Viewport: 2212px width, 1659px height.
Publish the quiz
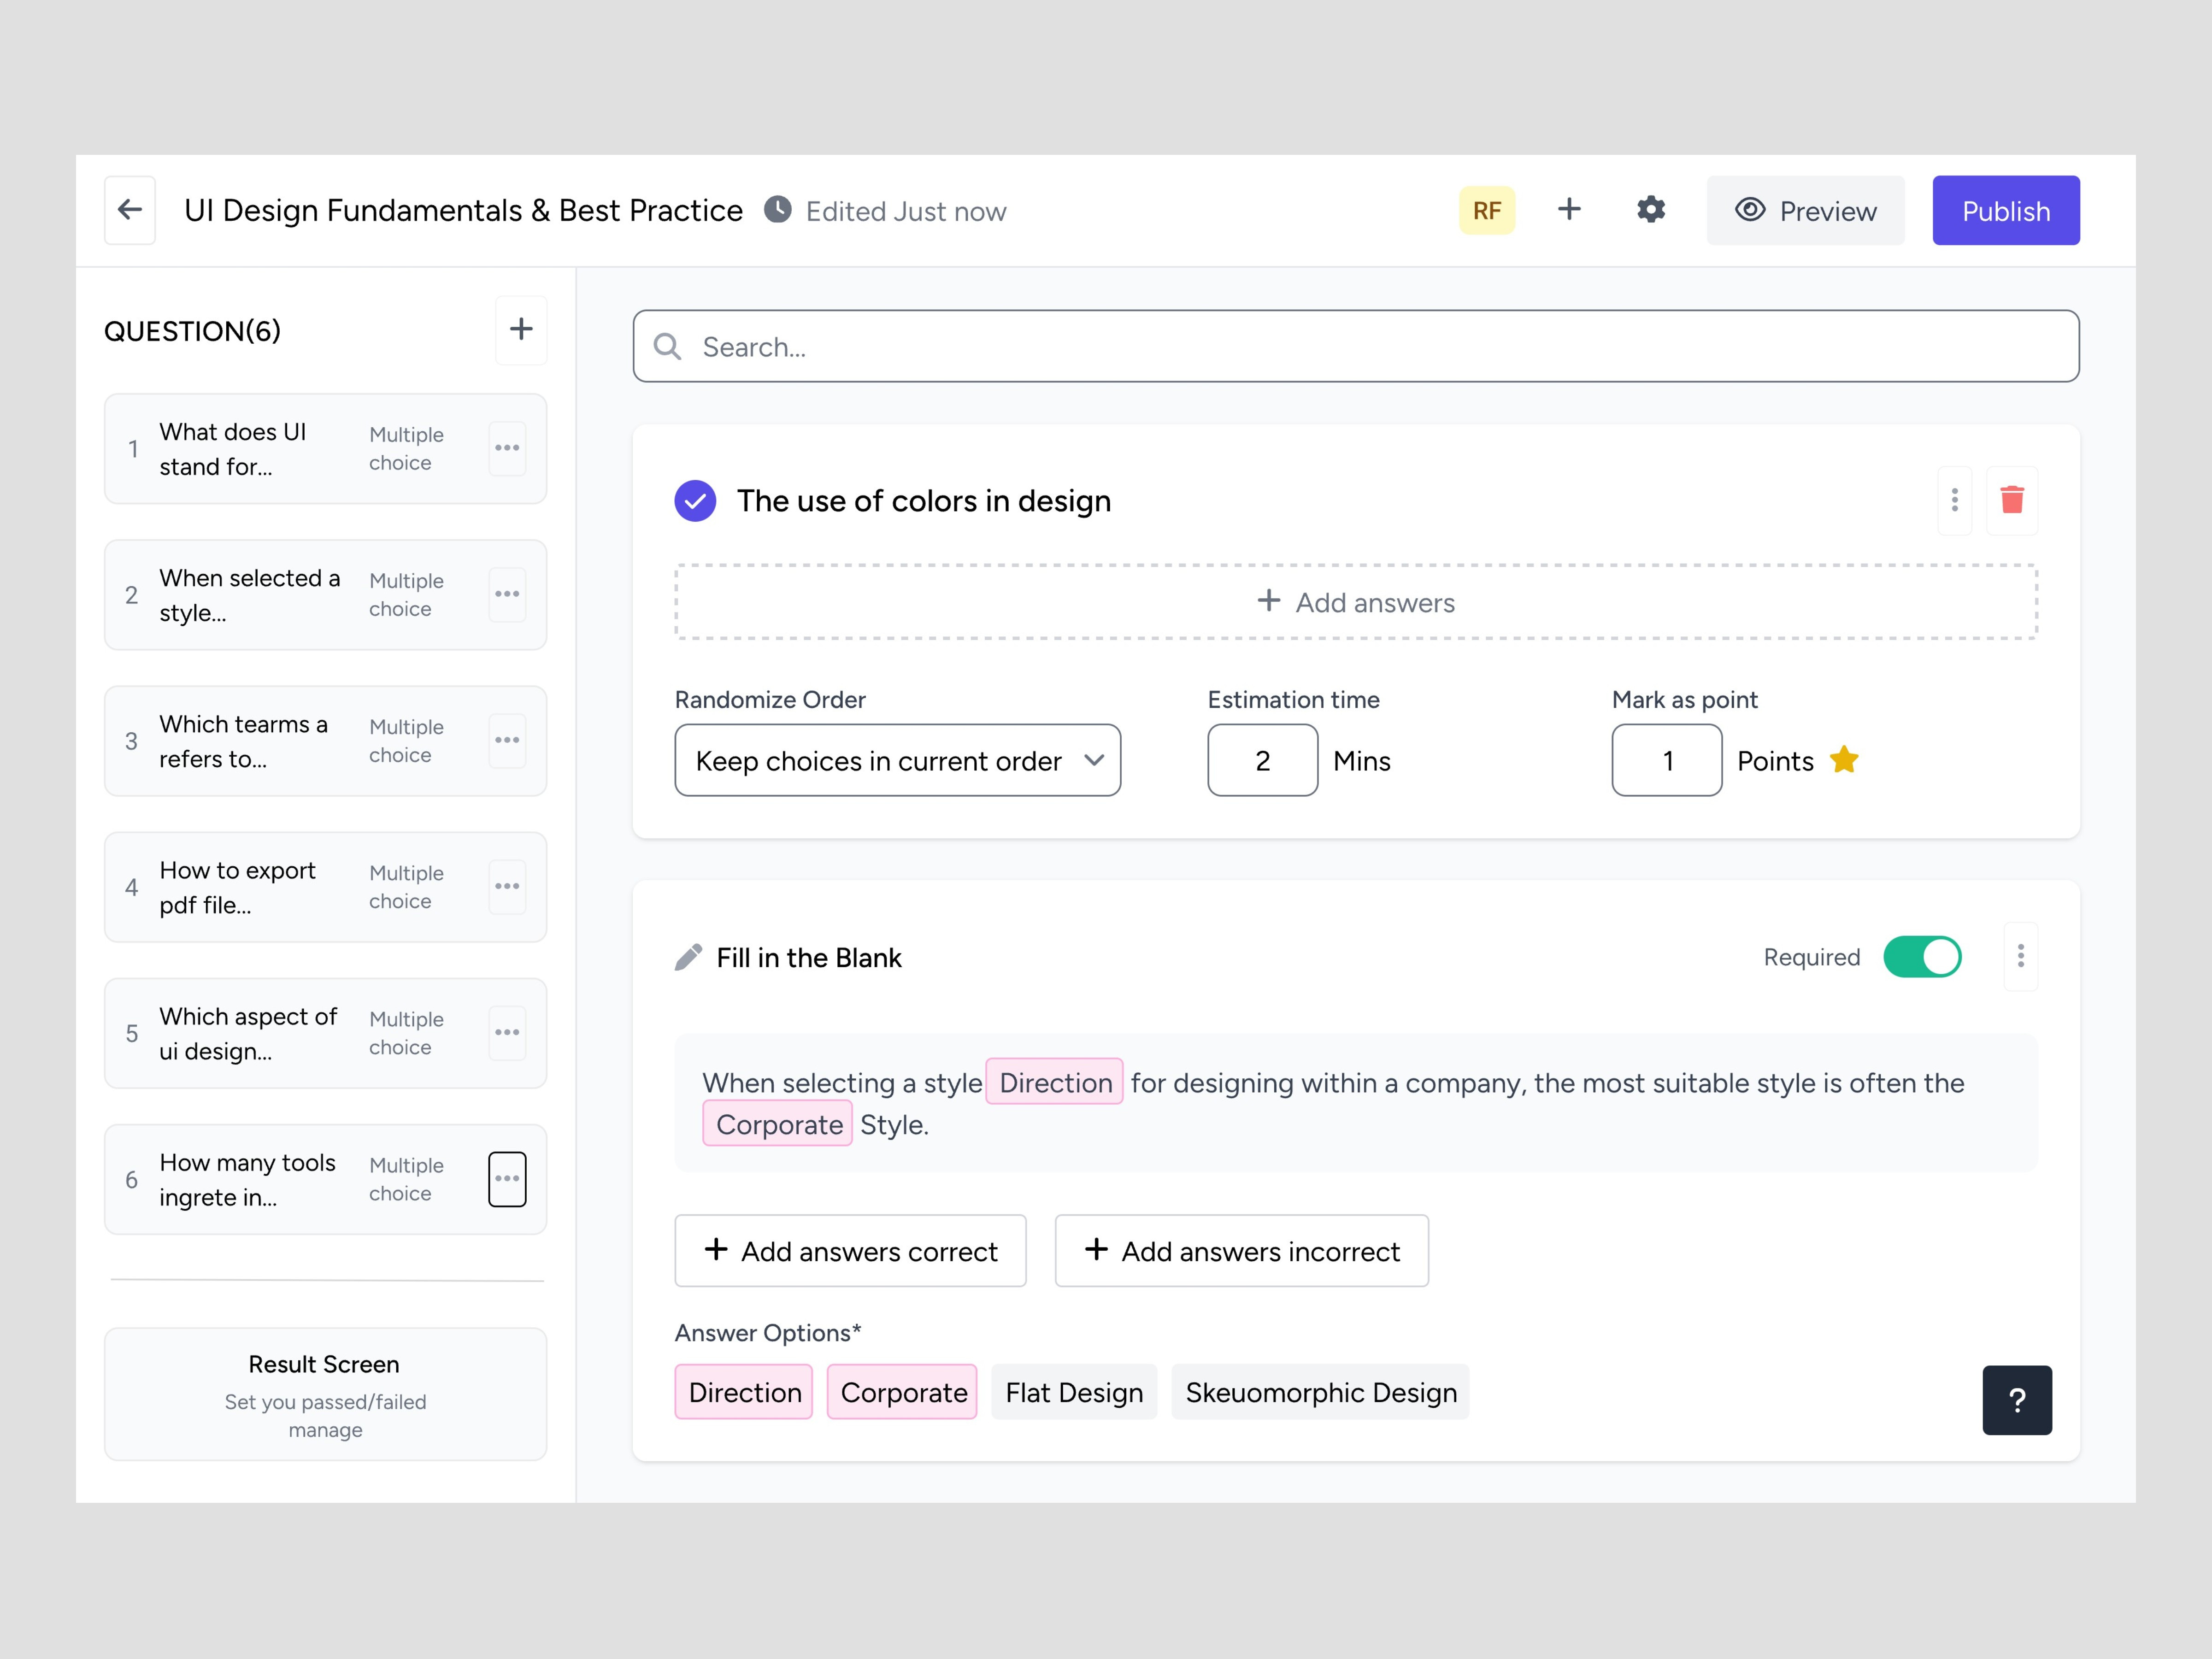pyautogui.click(x=2005, y=210)
